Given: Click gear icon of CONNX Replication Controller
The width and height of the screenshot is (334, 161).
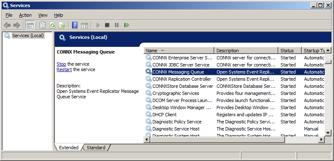Looking at the screenshot, I should [148, 79].
